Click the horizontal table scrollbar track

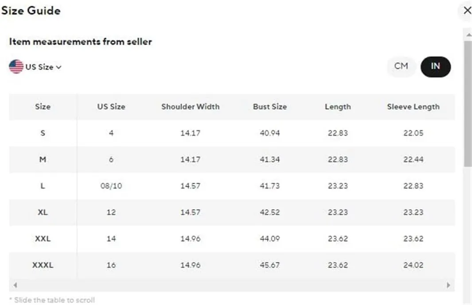[x=231, y=286]
